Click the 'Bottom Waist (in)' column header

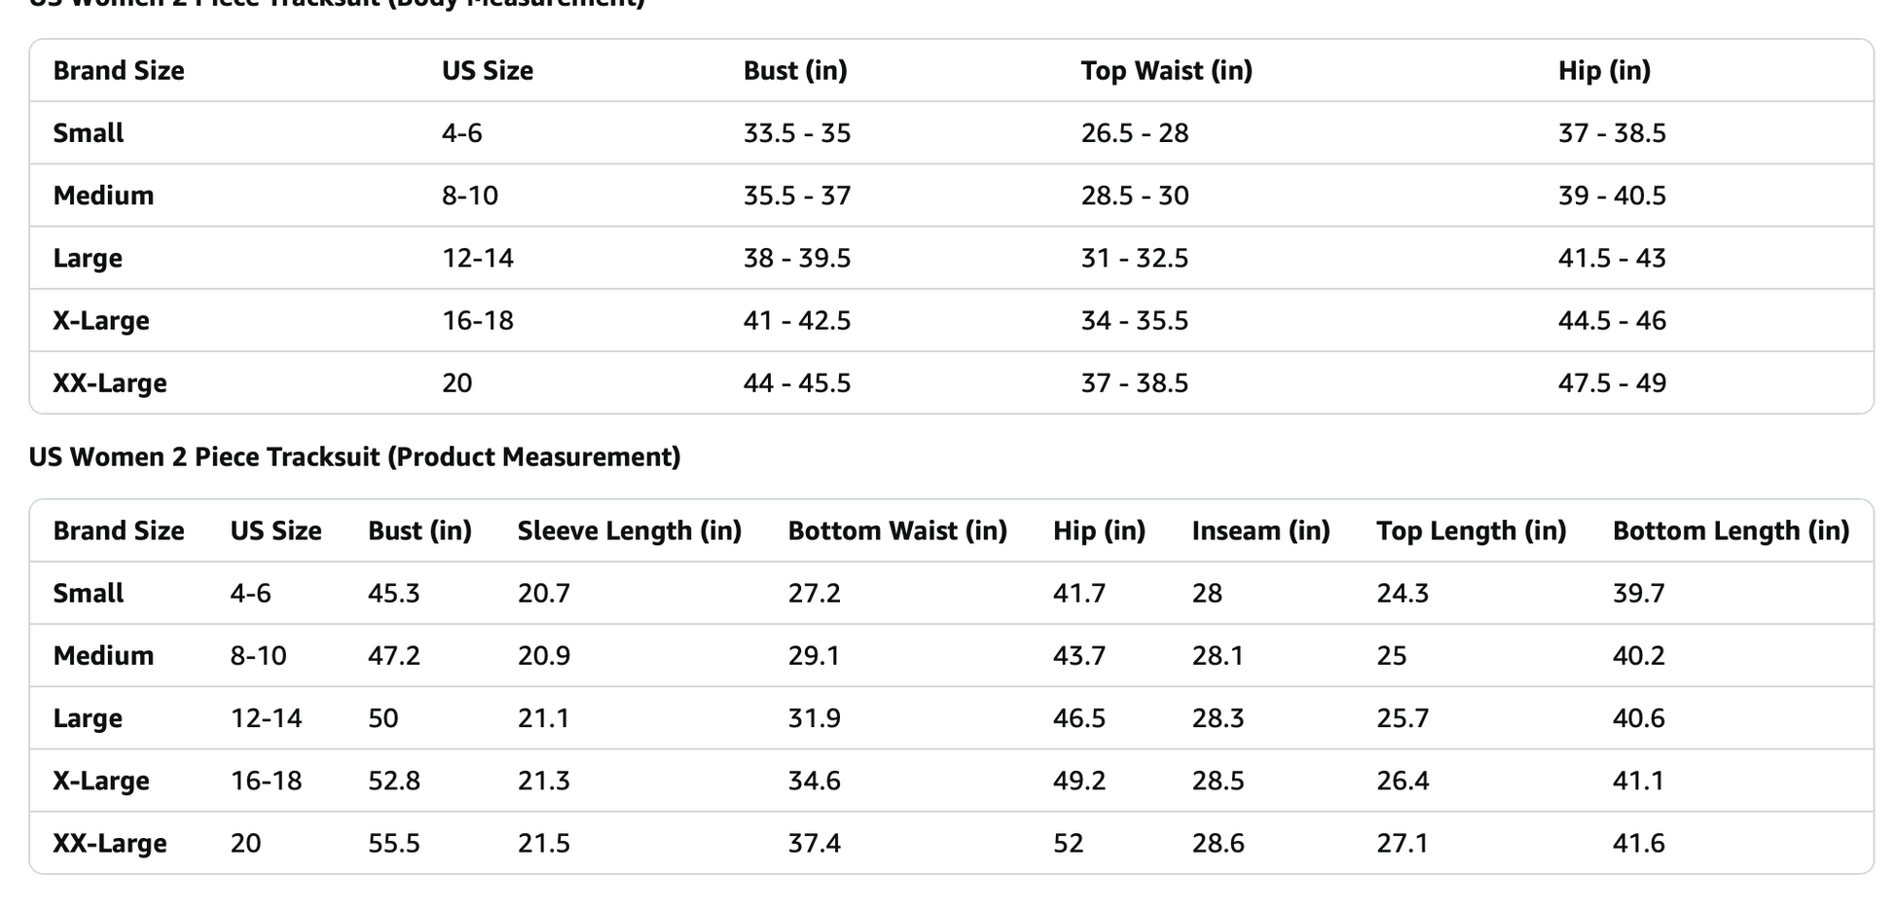pos(896,531)
